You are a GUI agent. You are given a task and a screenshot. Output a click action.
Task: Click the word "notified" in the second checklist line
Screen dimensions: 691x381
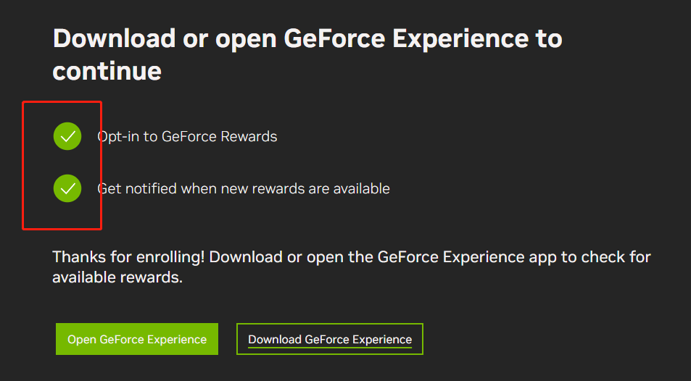click(x=151, y=188)
